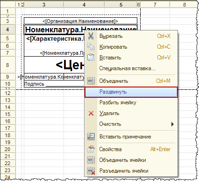
Task: Click the highlighted Раздвинуть menu item
Action: 131,92
